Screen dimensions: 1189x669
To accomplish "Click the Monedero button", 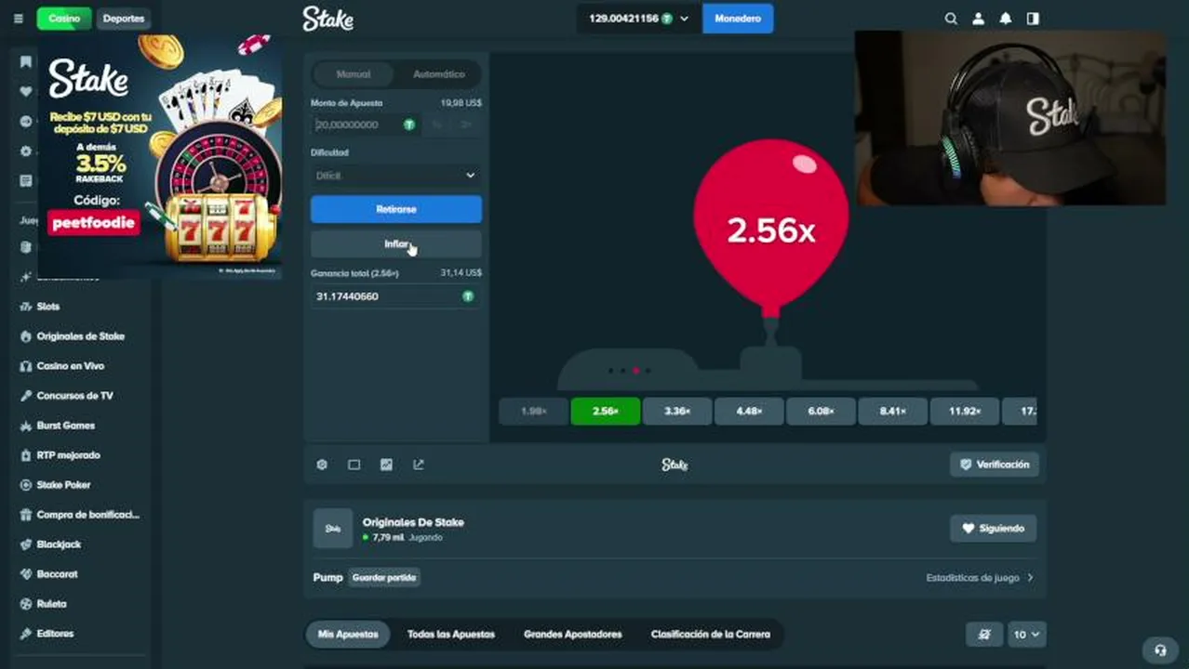I will coord(738,19).
